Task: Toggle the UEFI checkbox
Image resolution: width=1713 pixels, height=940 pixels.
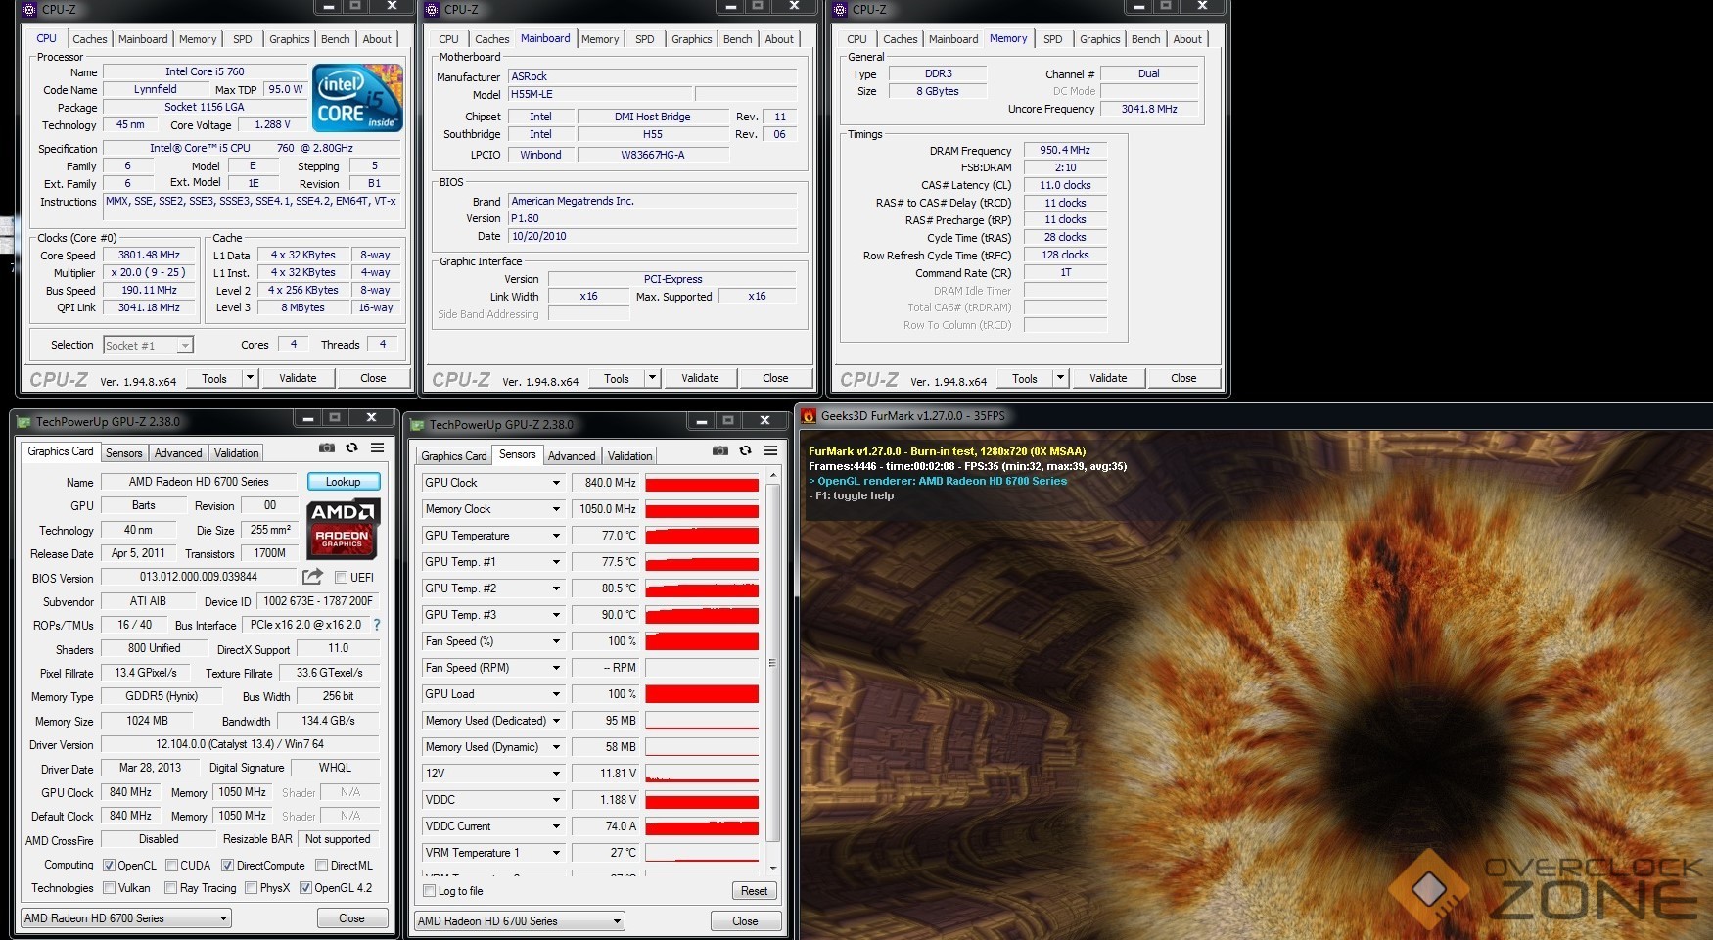Action: (342, 578)
